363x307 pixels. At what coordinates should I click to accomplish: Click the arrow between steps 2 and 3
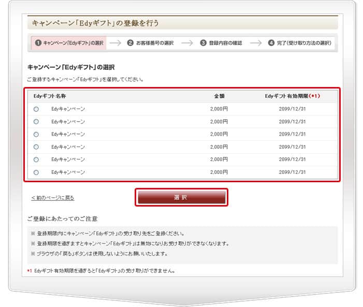point(187,43)
